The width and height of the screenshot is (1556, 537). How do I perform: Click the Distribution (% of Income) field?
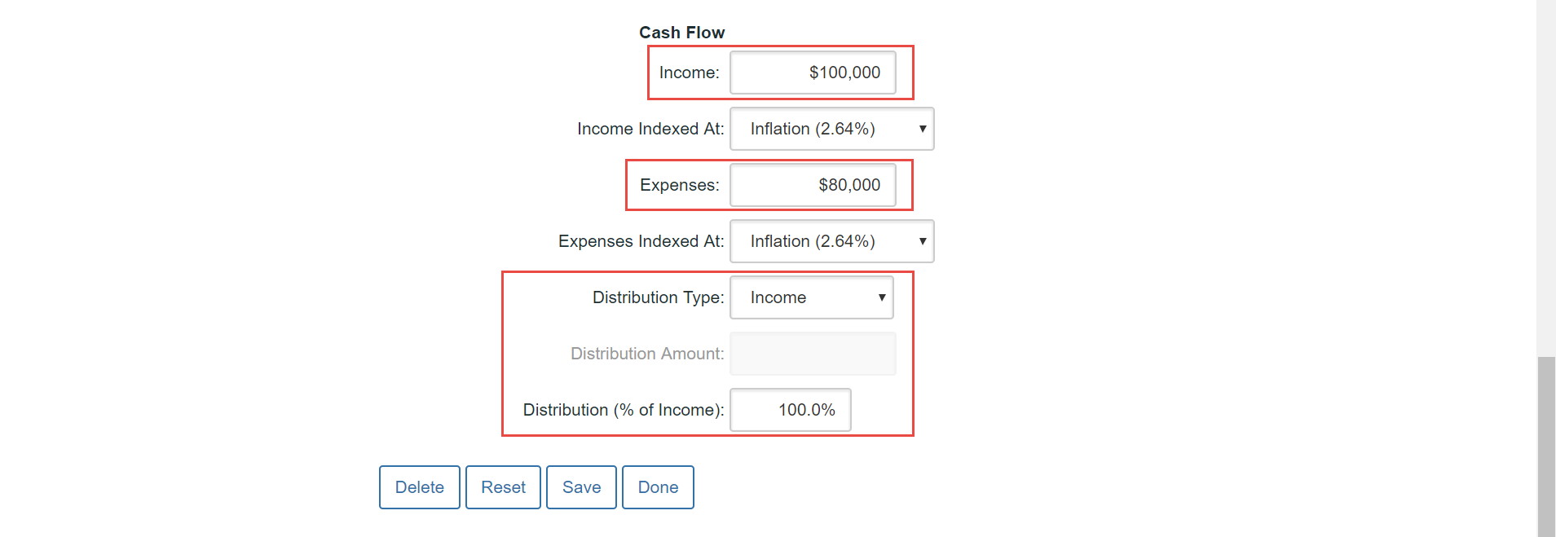791,410
